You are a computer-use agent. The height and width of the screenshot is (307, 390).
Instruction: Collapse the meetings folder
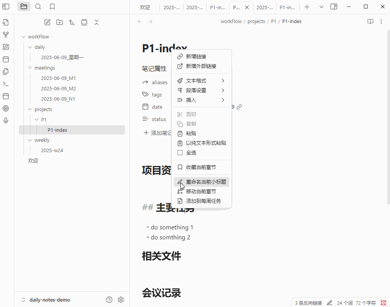click(30, 68)
